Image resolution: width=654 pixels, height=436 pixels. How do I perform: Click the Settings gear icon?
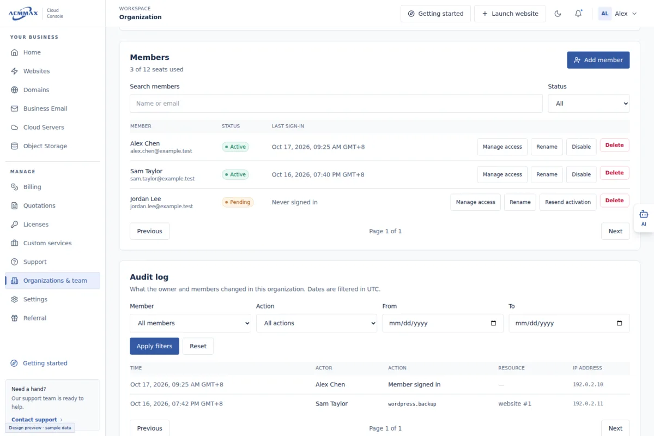coord(15,299)
